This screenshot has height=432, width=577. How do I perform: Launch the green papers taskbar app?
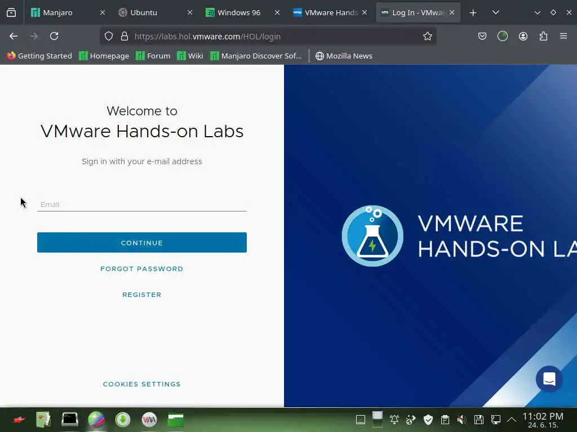point(43,420)
